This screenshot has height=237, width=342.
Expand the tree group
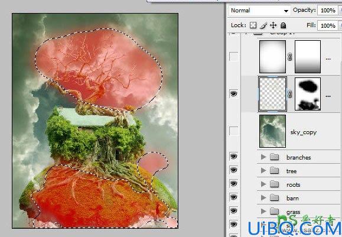(263, 170)
